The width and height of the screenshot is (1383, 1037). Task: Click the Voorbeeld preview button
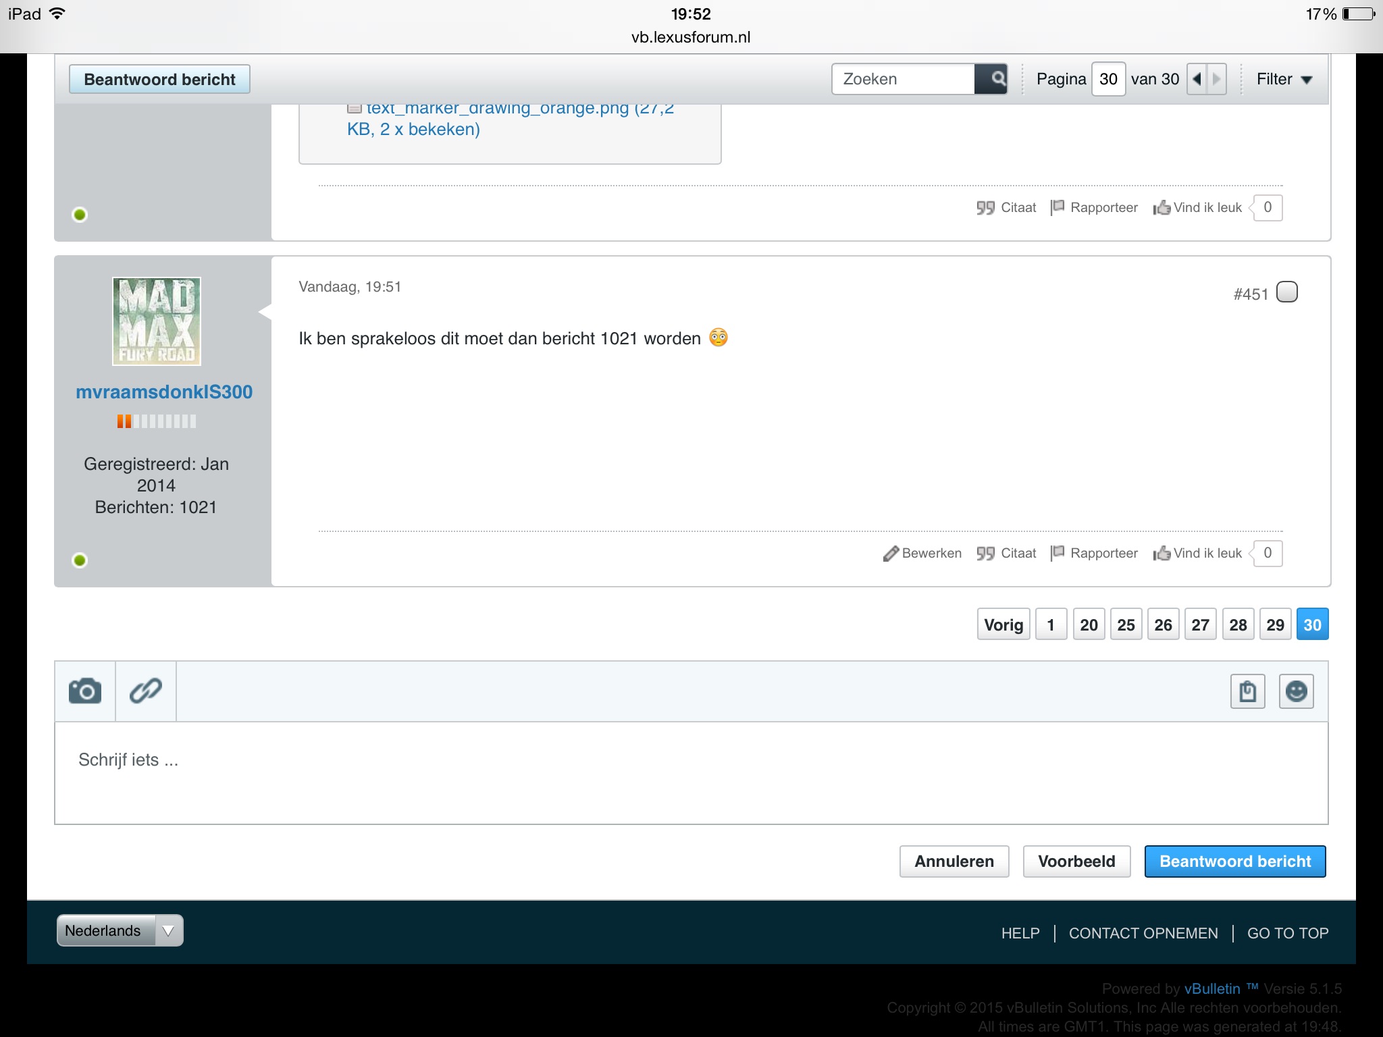(1076, 861)
